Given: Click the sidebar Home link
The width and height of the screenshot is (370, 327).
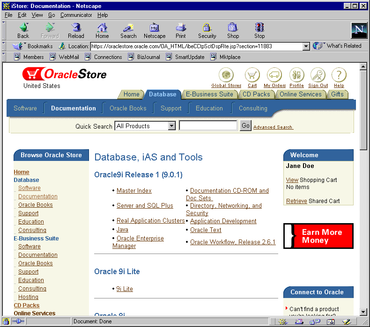Looking at the screenshot, I should pos(22,172).
